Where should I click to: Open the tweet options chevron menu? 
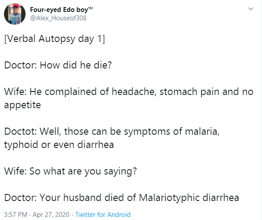point(251,9)
